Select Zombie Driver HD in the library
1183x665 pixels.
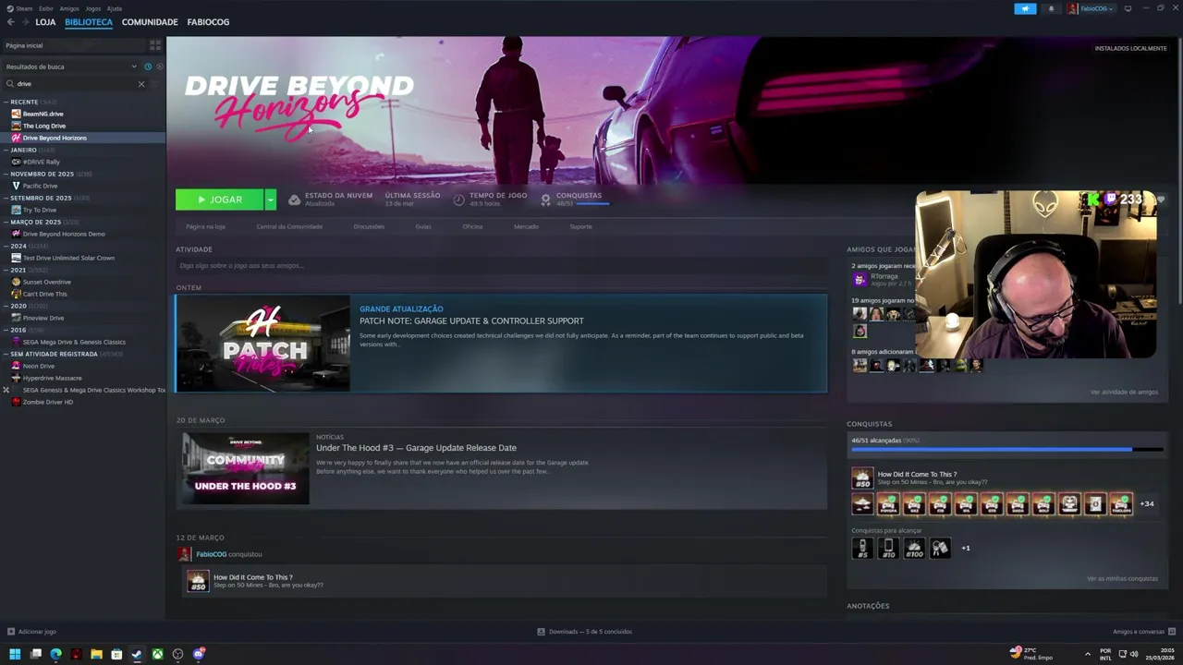(47, 402)
